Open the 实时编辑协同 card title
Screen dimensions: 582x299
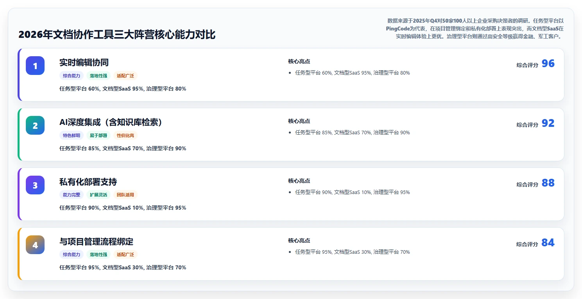pyautogui.click(x=84, y=62)
